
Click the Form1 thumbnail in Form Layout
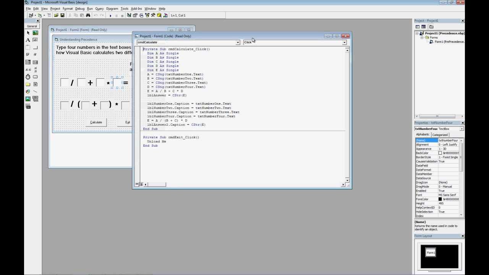point(431,252)
